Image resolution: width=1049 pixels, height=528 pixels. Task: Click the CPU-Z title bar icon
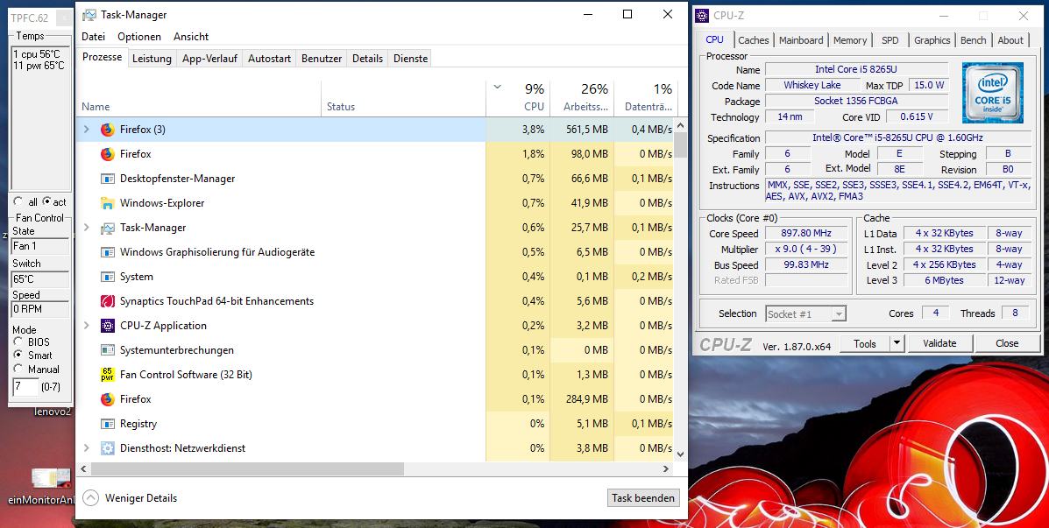pos(702,16)
